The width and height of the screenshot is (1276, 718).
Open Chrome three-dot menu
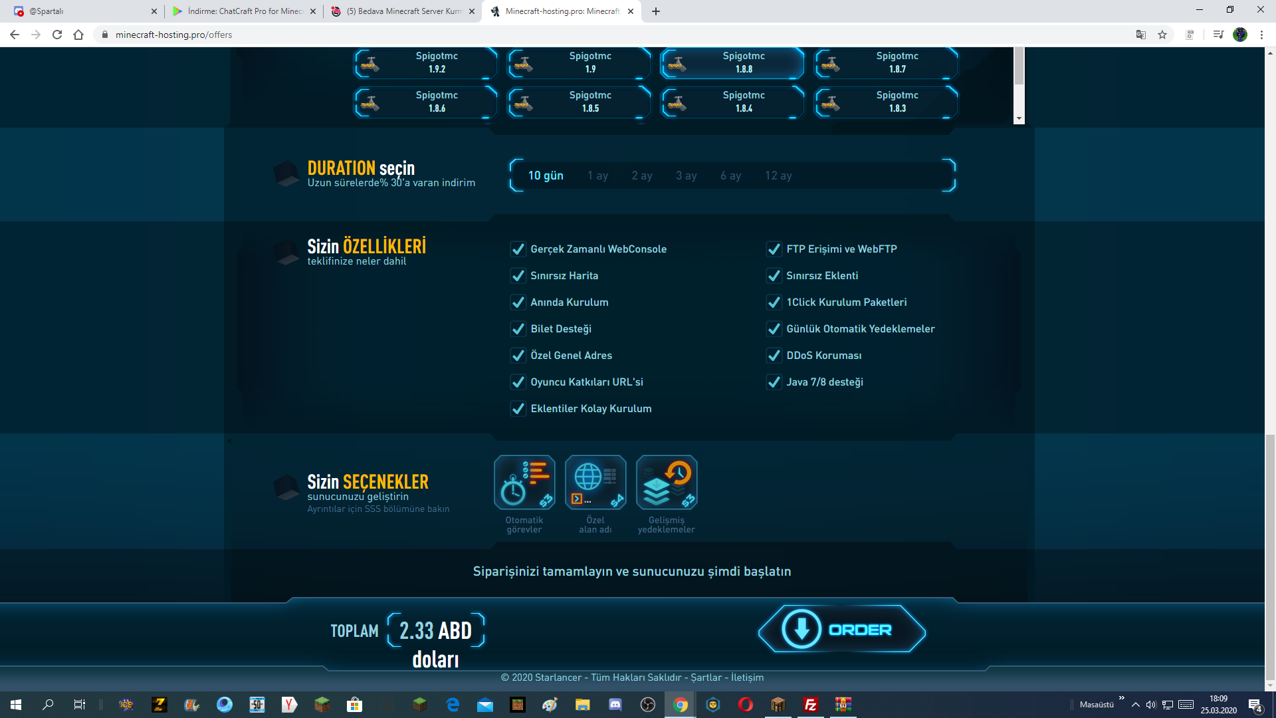click(x=1261, y=35)
